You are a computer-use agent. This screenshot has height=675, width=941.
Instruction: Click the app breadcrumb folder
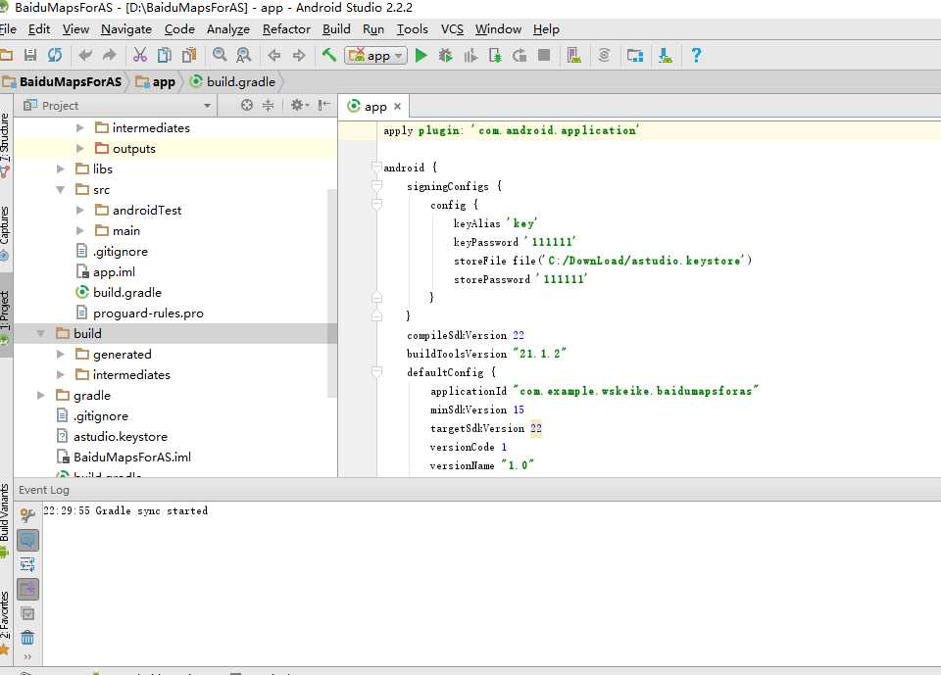coord(156,81)
